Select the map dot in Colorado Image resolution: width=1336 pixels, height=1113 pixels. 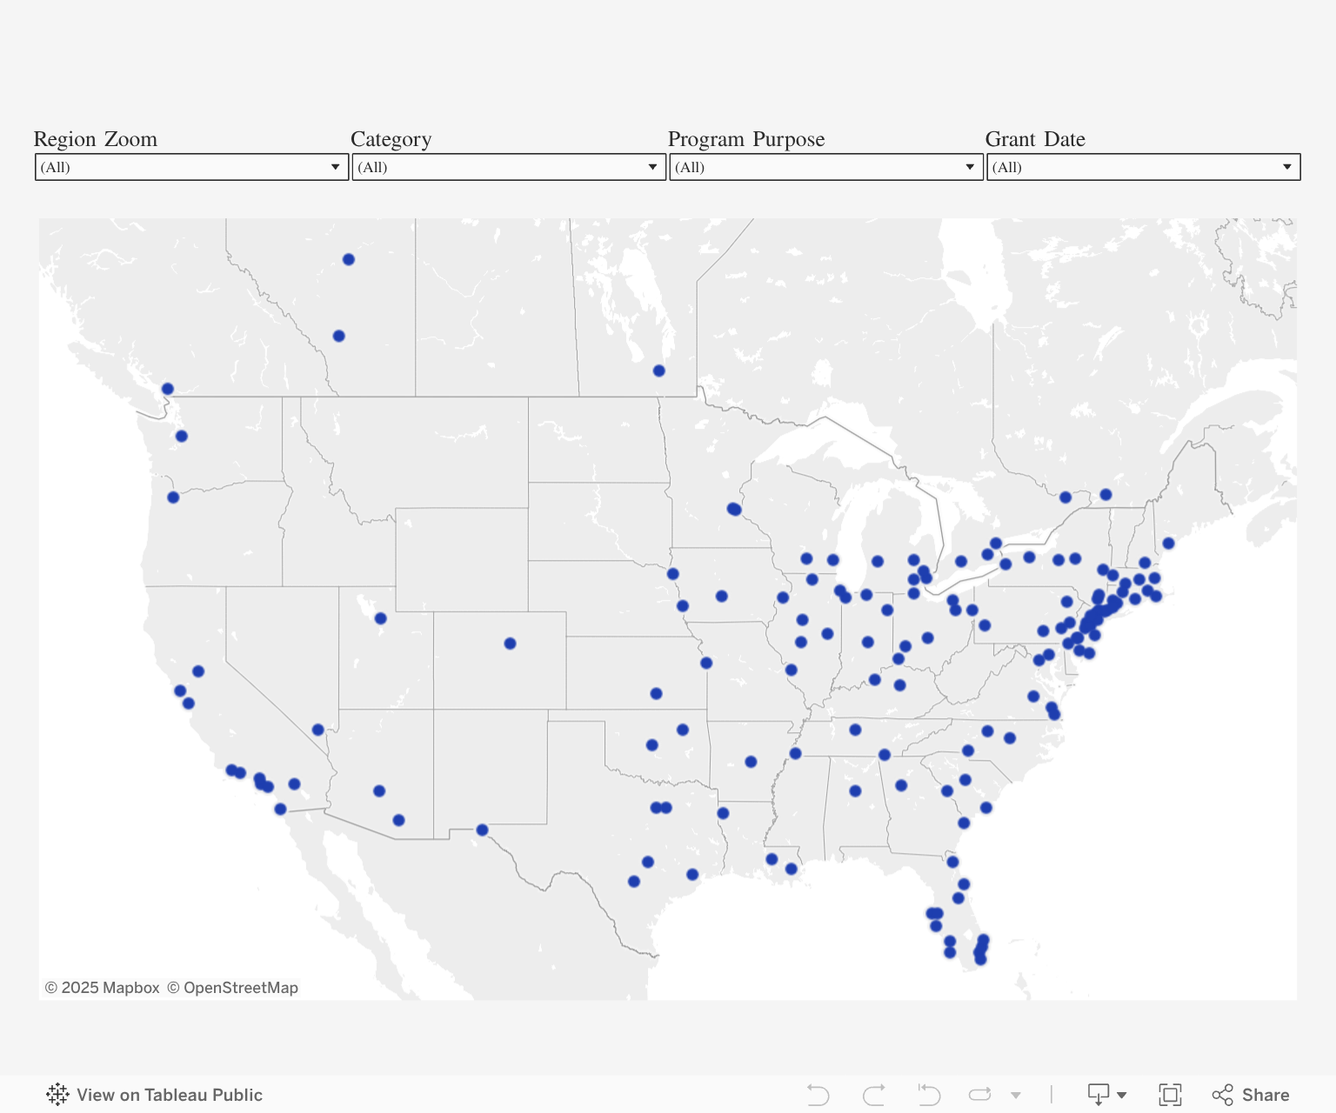pyautogui.click(x=510, y=643)
